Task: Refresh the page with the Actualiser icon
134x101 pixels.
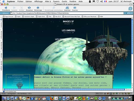Action: [x=29, y=8]
